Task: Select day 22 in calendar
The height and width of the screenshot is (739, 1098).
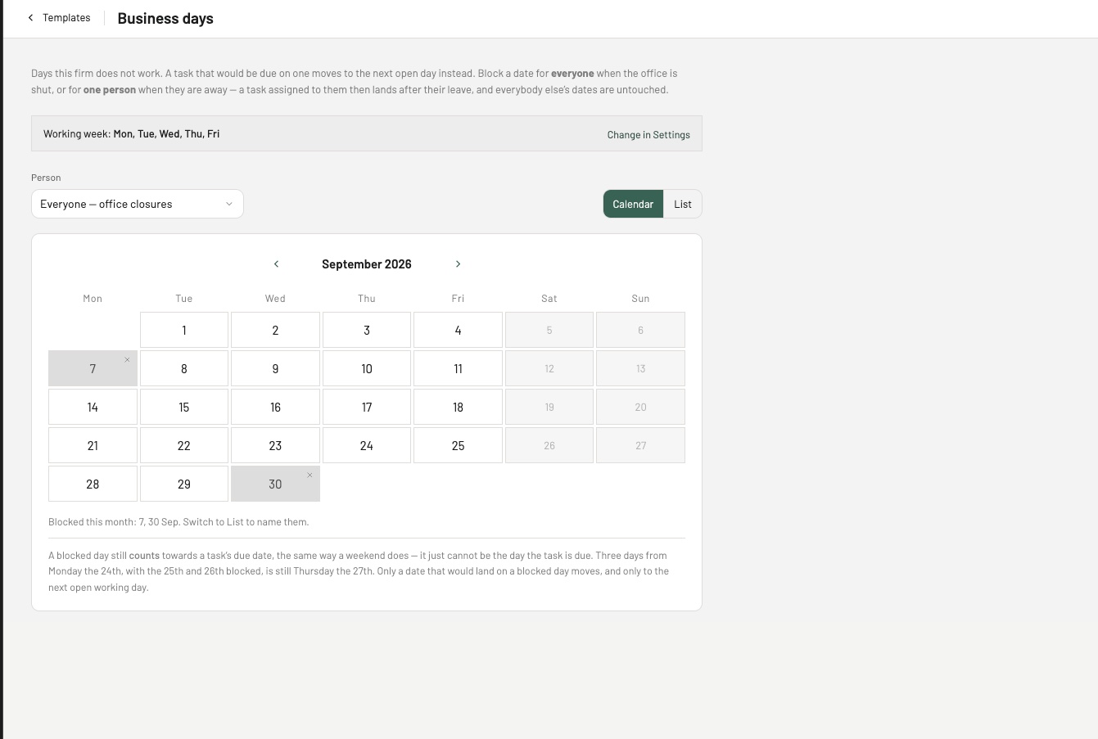Action: click(184, 445)
